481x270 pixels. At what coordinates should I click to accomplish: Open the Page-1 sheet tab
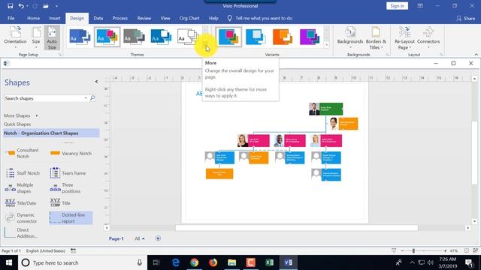point(116,238)
